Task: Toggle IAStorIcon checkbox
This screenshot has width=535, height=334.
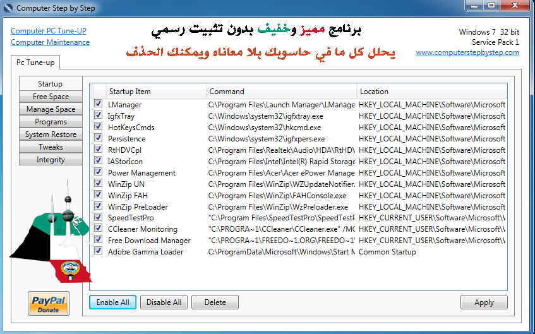Action: click(x=99, y=160)
